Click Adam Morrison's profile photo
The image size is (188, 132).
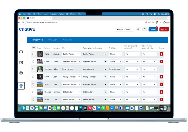pos(40,69)
